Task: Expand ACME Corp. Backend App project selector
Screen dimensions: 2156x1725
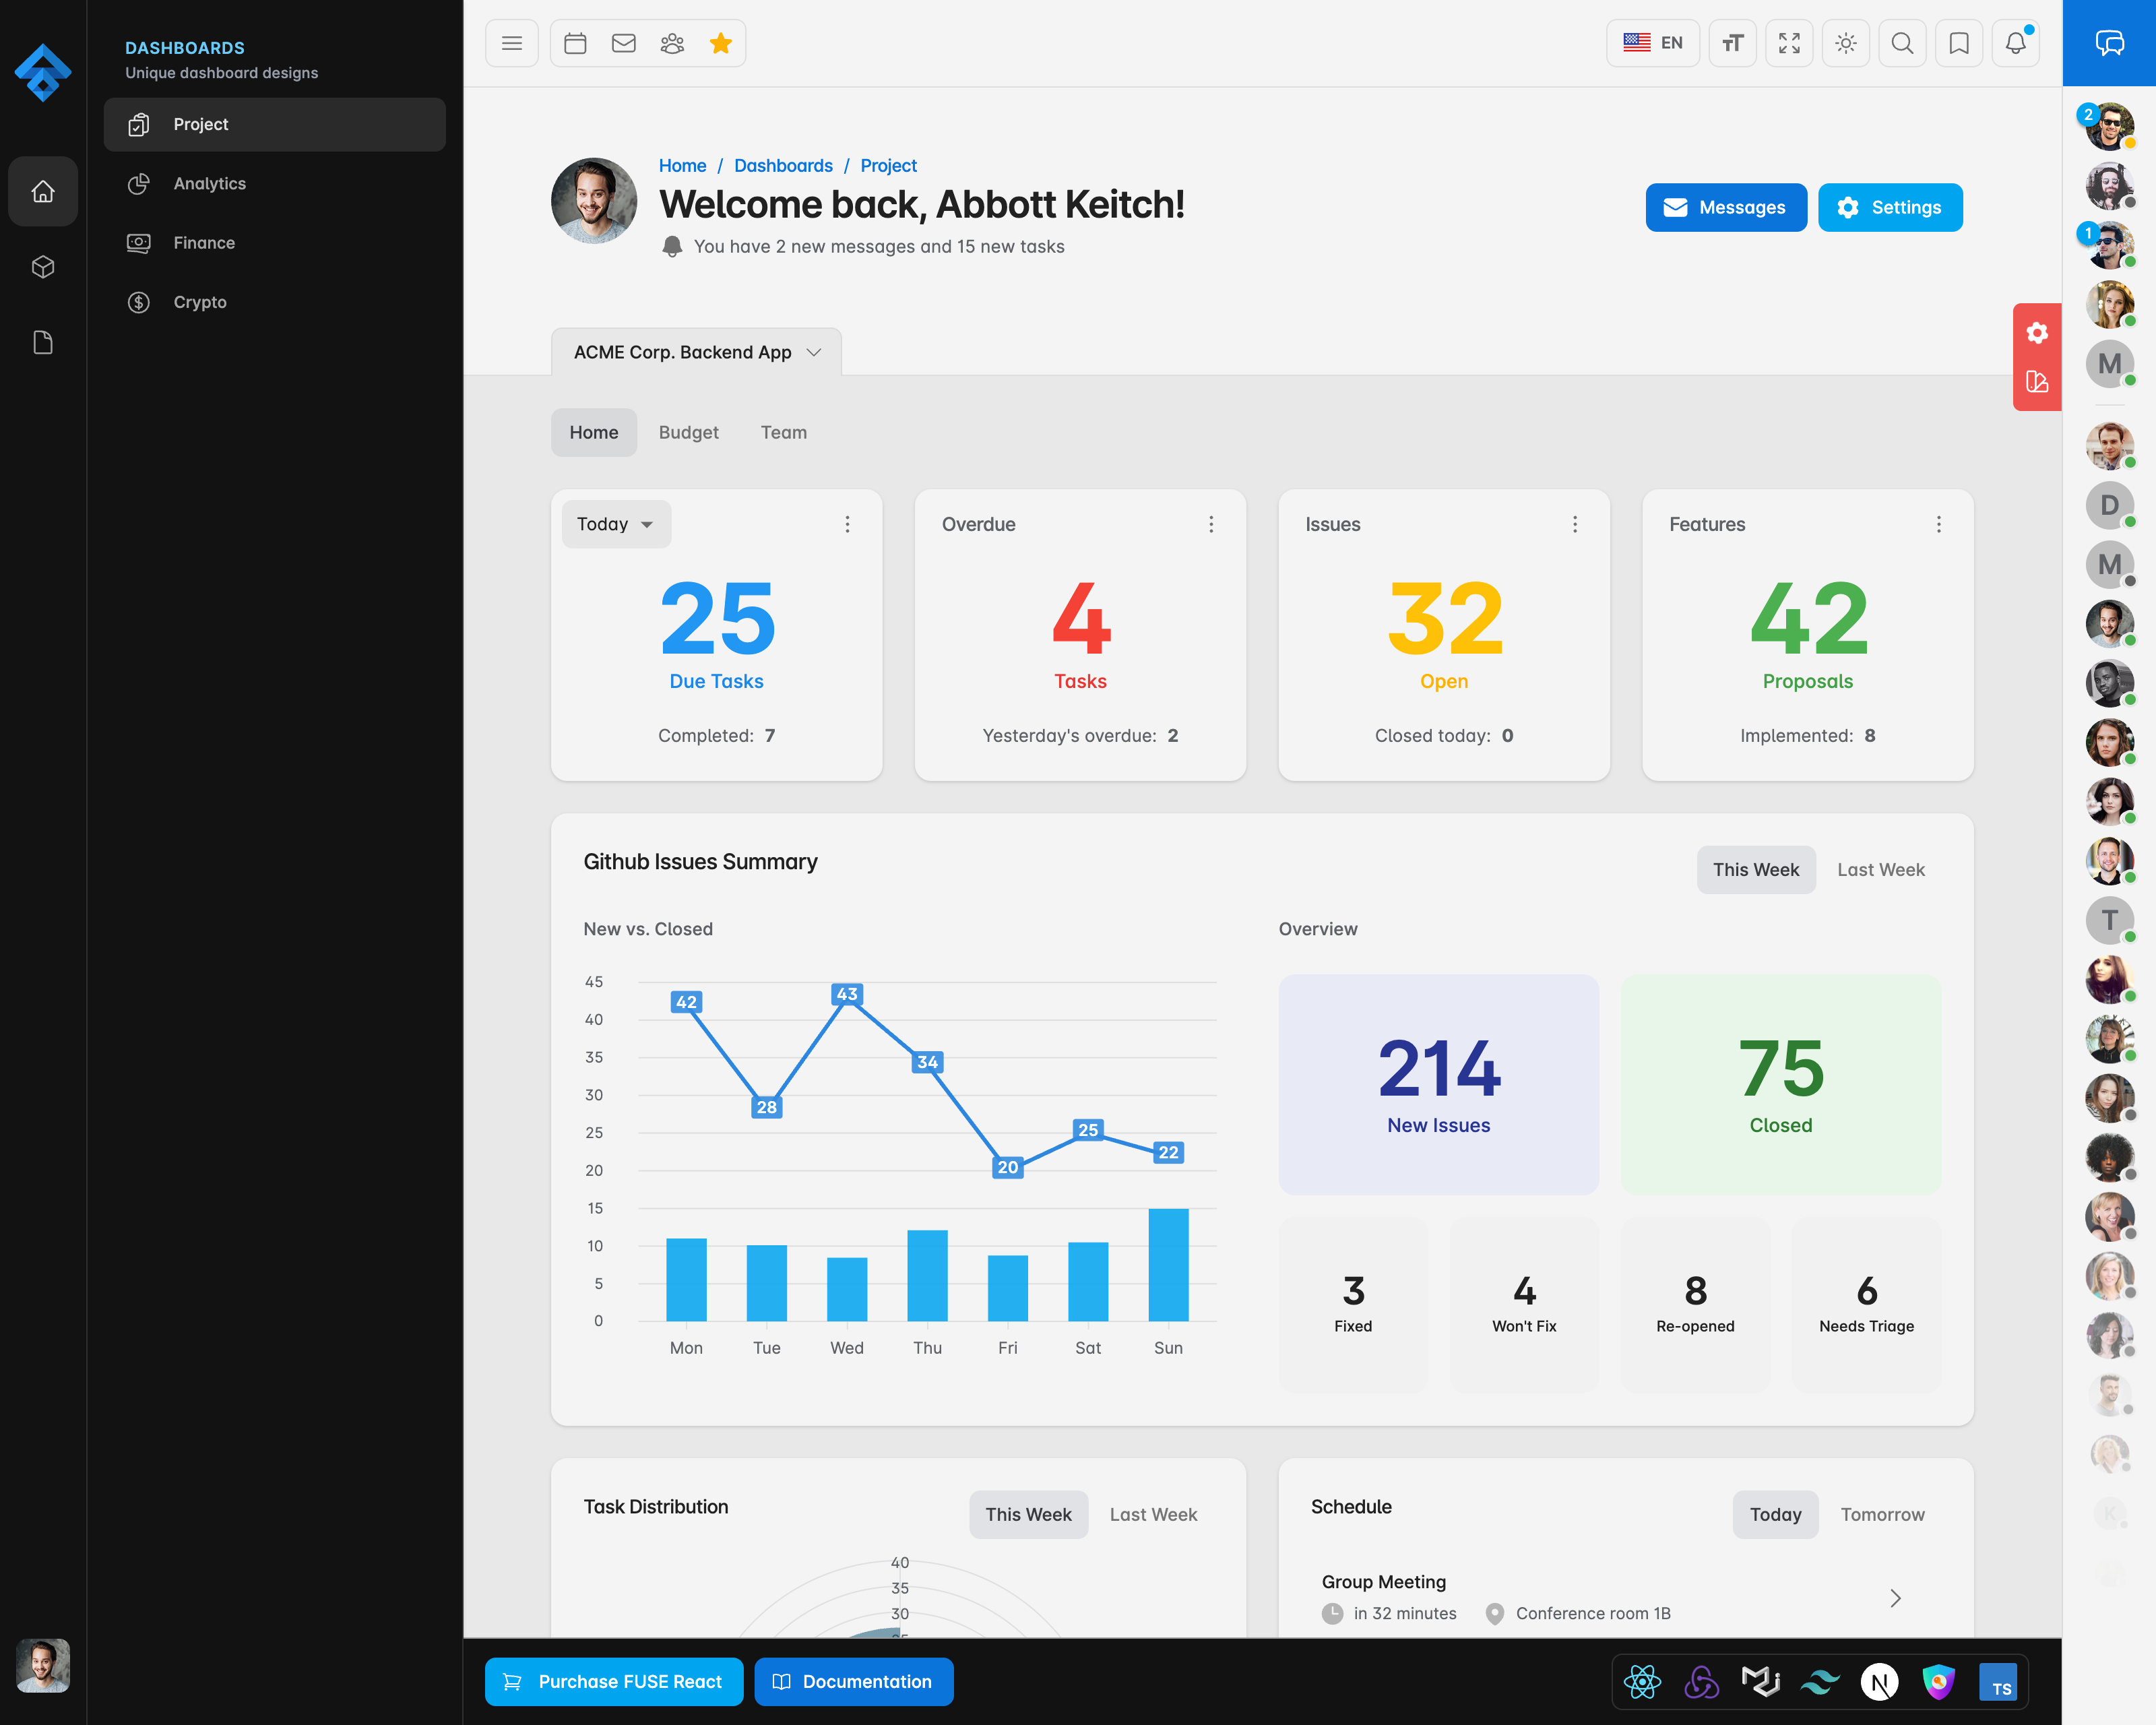Action: tap(697, 352)
